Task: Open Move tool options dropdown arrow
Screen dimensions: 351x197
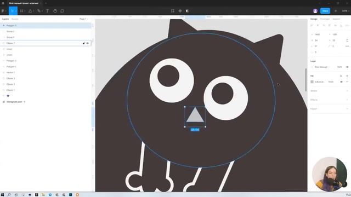Action: (16, 11)
